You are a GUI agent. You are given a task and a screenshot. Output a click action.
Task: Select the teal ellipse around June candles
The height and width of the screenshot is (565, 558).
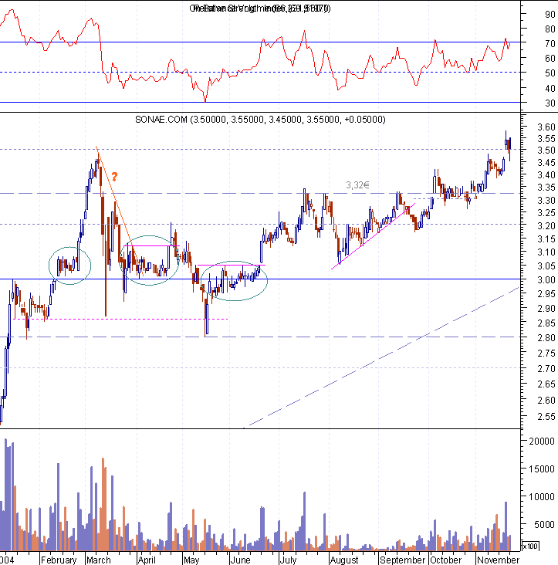pyautogui.click(x=234, y=281)
